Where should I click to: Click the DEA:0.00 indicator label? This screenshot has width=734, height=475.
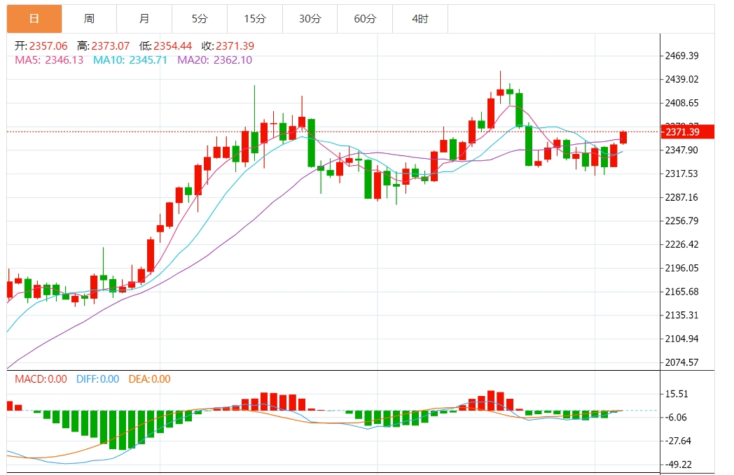point(150,379)
